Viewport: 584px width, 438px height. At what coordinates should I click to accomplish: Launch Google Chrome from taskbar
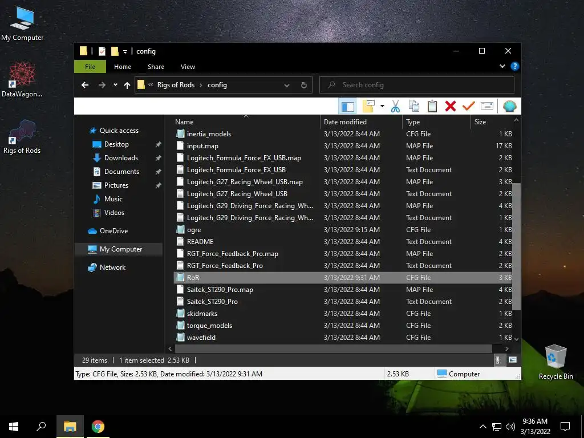[98, 427]
